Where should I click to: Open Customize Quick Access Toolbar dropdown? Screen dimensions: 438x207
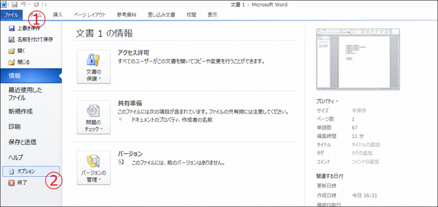[45, 5]
